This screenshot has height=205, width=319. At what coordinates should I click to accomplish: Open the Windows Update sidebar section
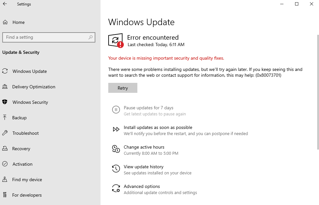pos(29,71)
